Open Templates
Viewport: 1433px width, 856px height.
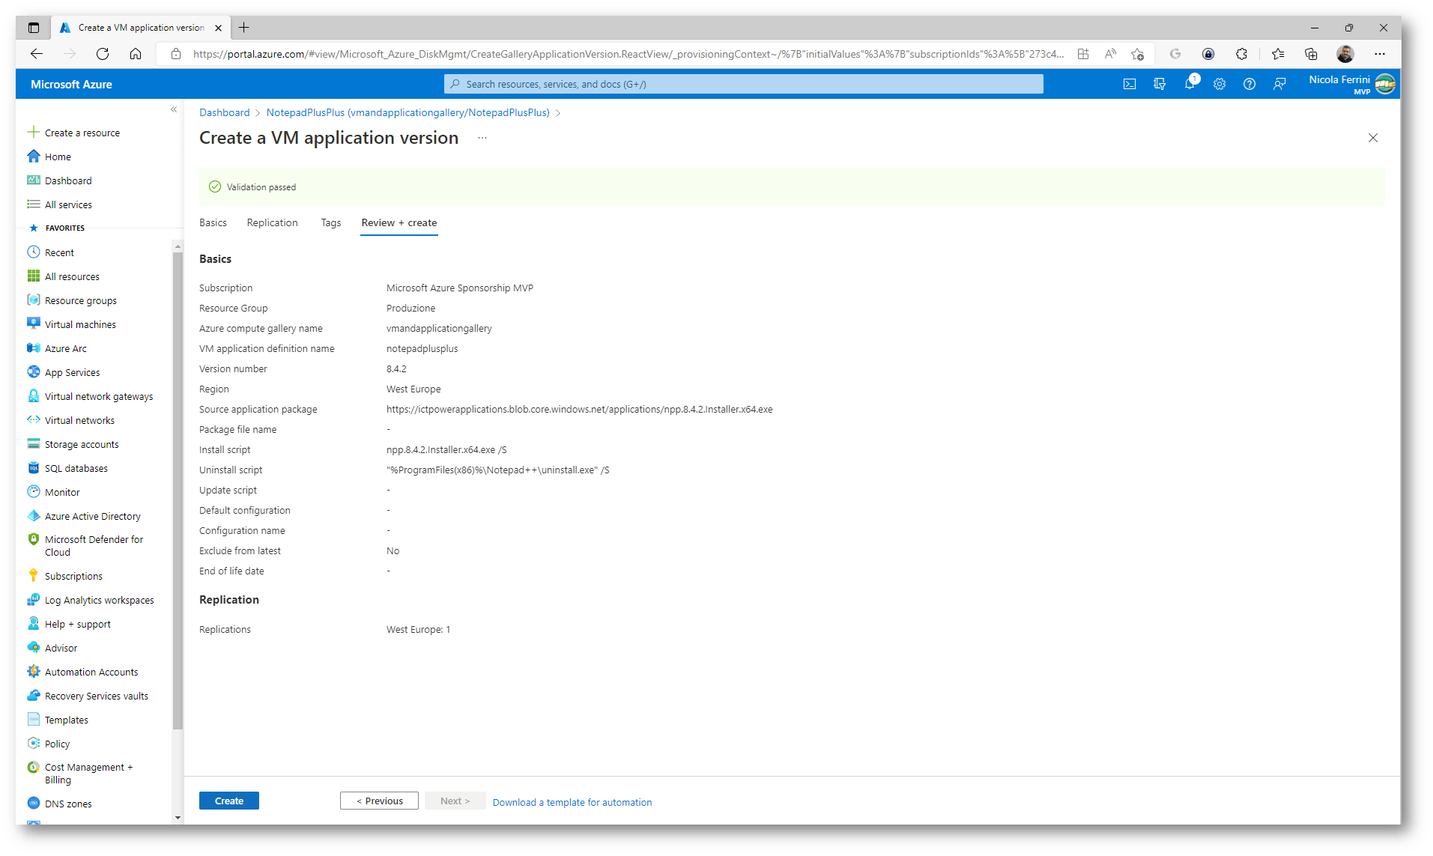click(x=67, y=720)
